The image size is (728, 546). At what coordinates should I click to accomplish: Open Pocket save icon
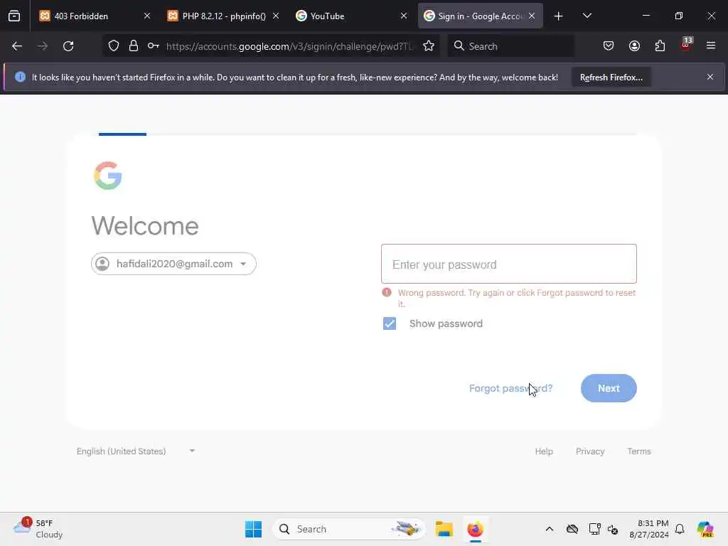[609, 46]
